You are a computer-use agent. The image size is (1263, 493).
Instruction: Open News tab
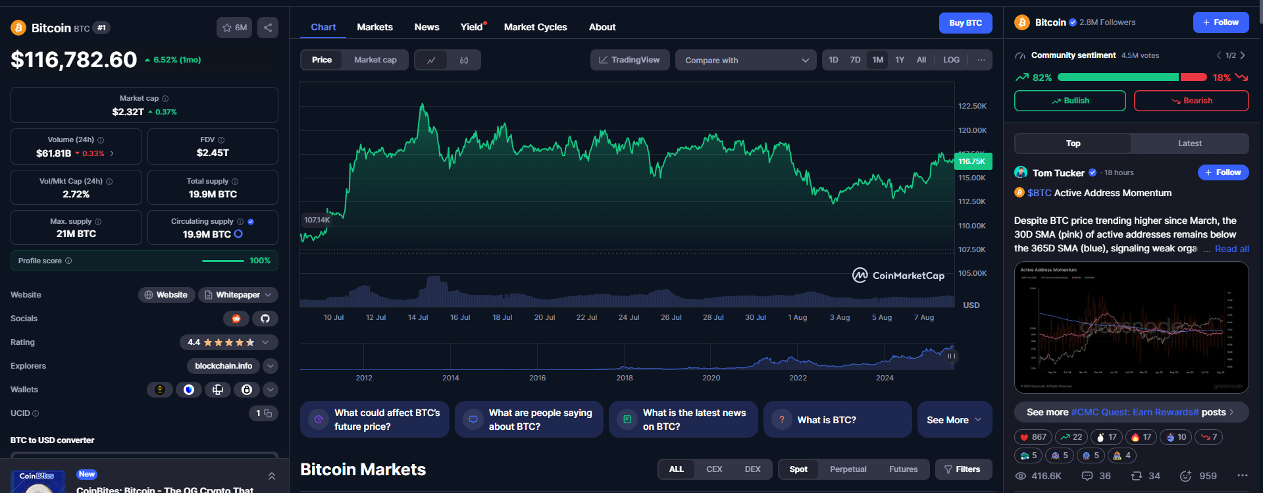(x=426, y=27)
